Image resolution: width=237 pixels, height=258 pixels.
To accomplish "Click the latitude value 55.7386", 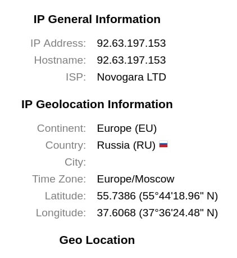I will pyautogui.click(x=116, y=196).
